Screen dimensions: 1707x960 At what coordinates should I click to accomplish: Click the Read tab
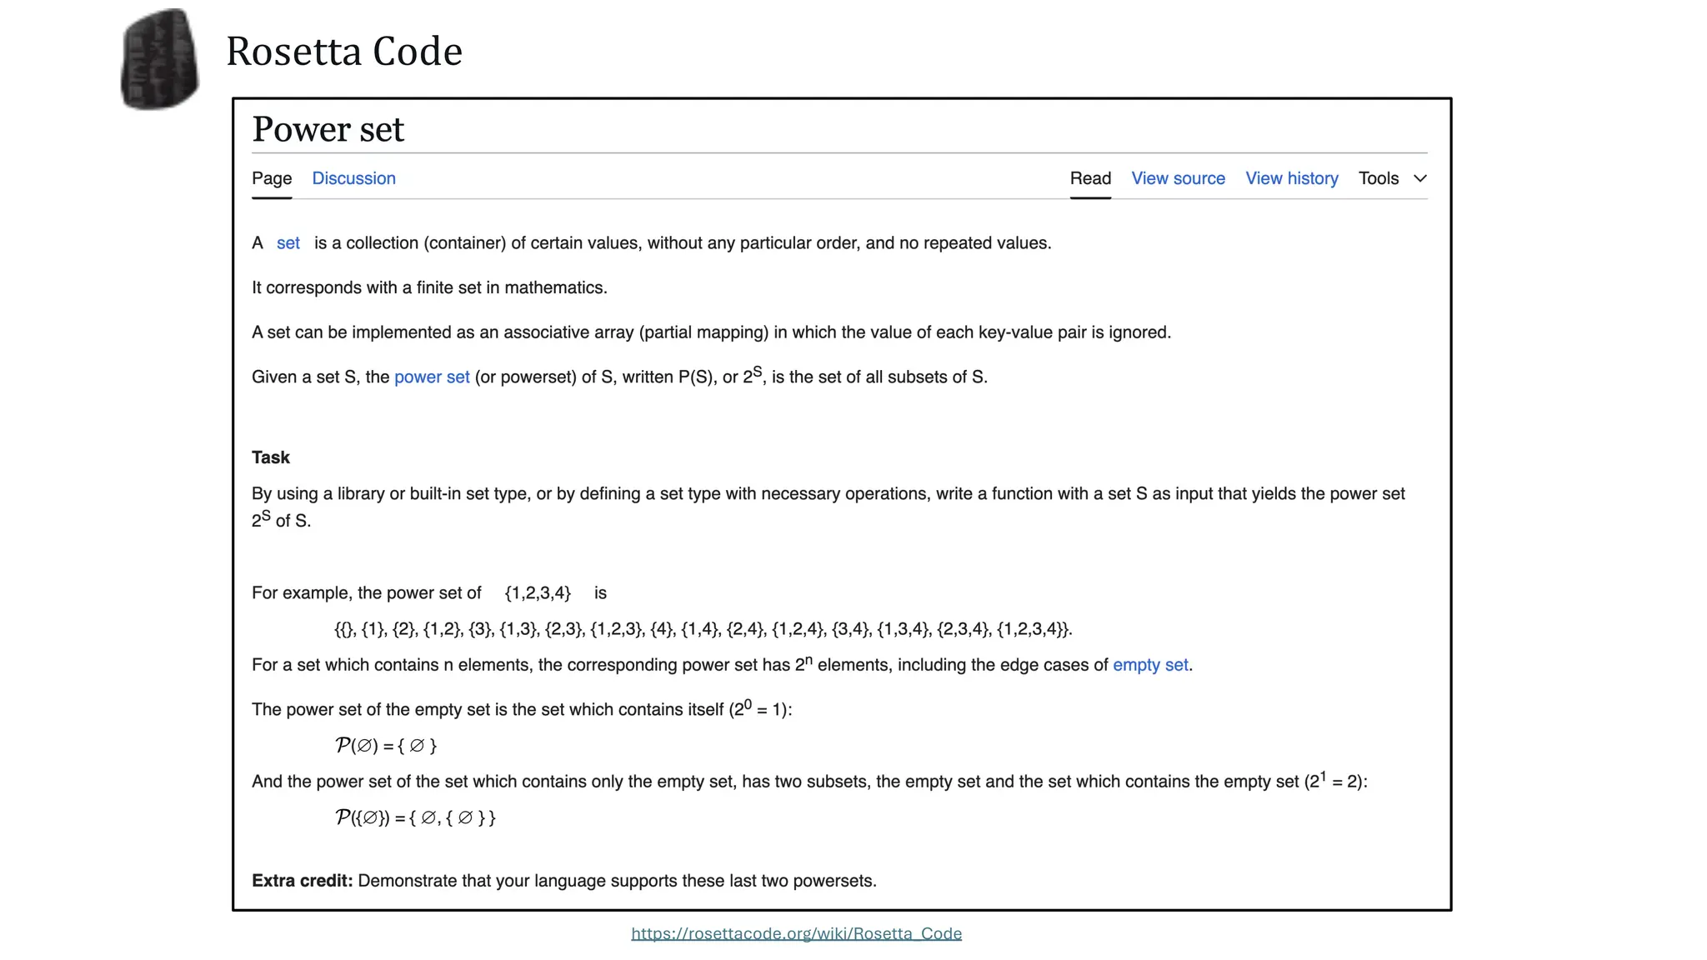tap(1090, 178)
